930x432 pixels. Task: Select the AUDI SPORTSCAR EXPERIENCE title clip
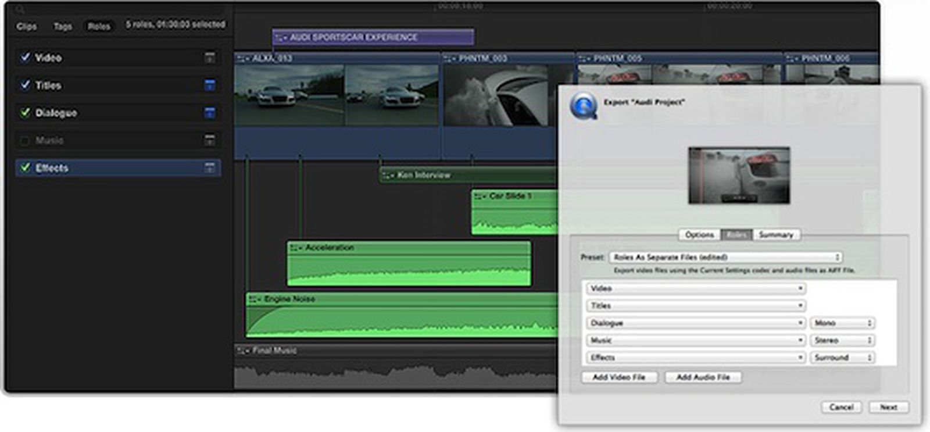[373, 37]
